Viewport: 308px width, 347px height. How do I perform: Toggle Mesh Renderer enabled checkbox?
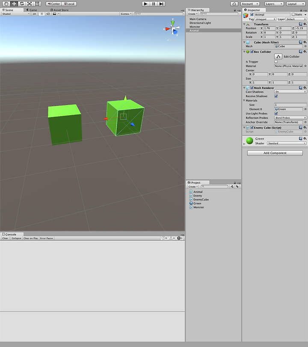click(252, 88)
